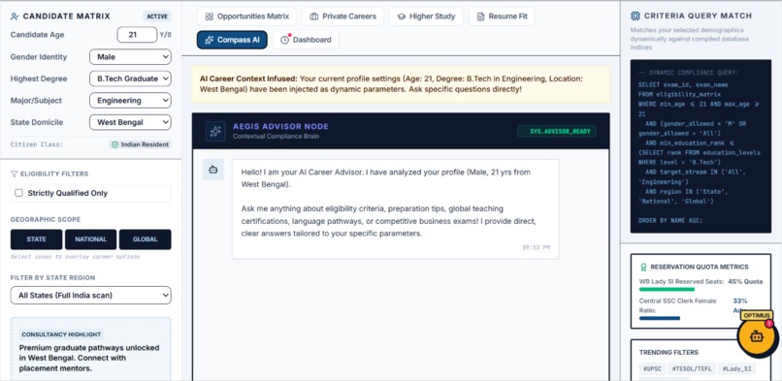Click the Aegis Advisor Node sparkle logo

coord(215,132)
